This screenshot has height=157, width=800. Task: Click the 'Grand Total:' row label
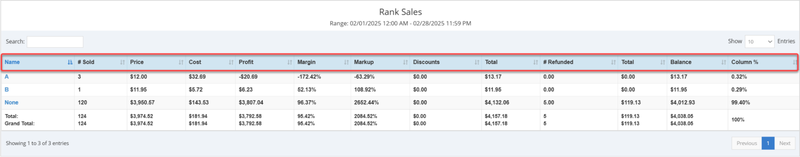point(20,124)
